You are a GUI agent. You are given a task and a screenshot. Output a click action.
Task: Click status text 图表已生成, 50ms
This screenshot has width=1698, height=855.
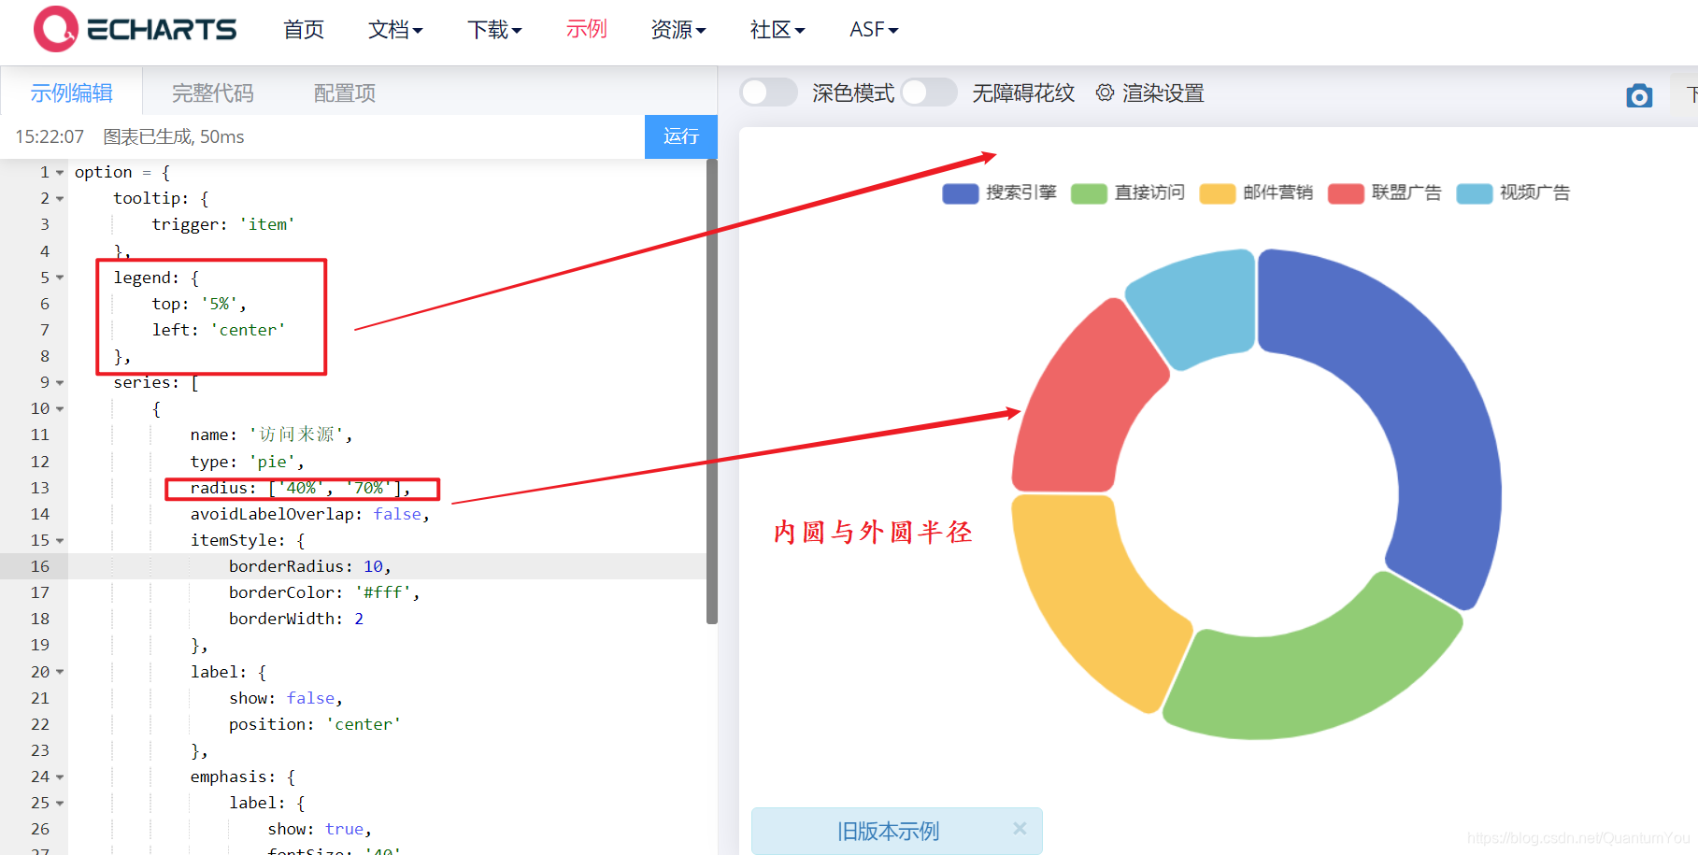(174, 136)
